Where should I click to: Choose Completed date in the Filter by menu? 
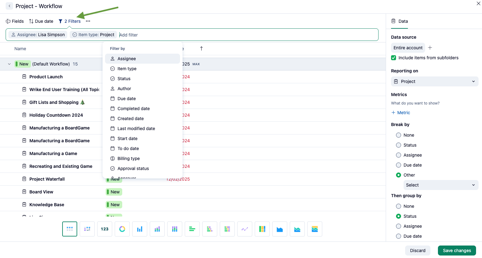(143, 109)
